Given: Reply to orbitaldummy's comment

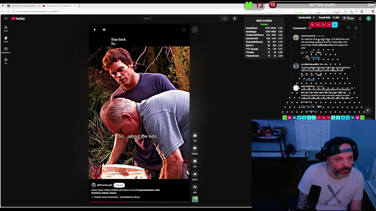Looking at the screenshot, I should coord(319,75).
